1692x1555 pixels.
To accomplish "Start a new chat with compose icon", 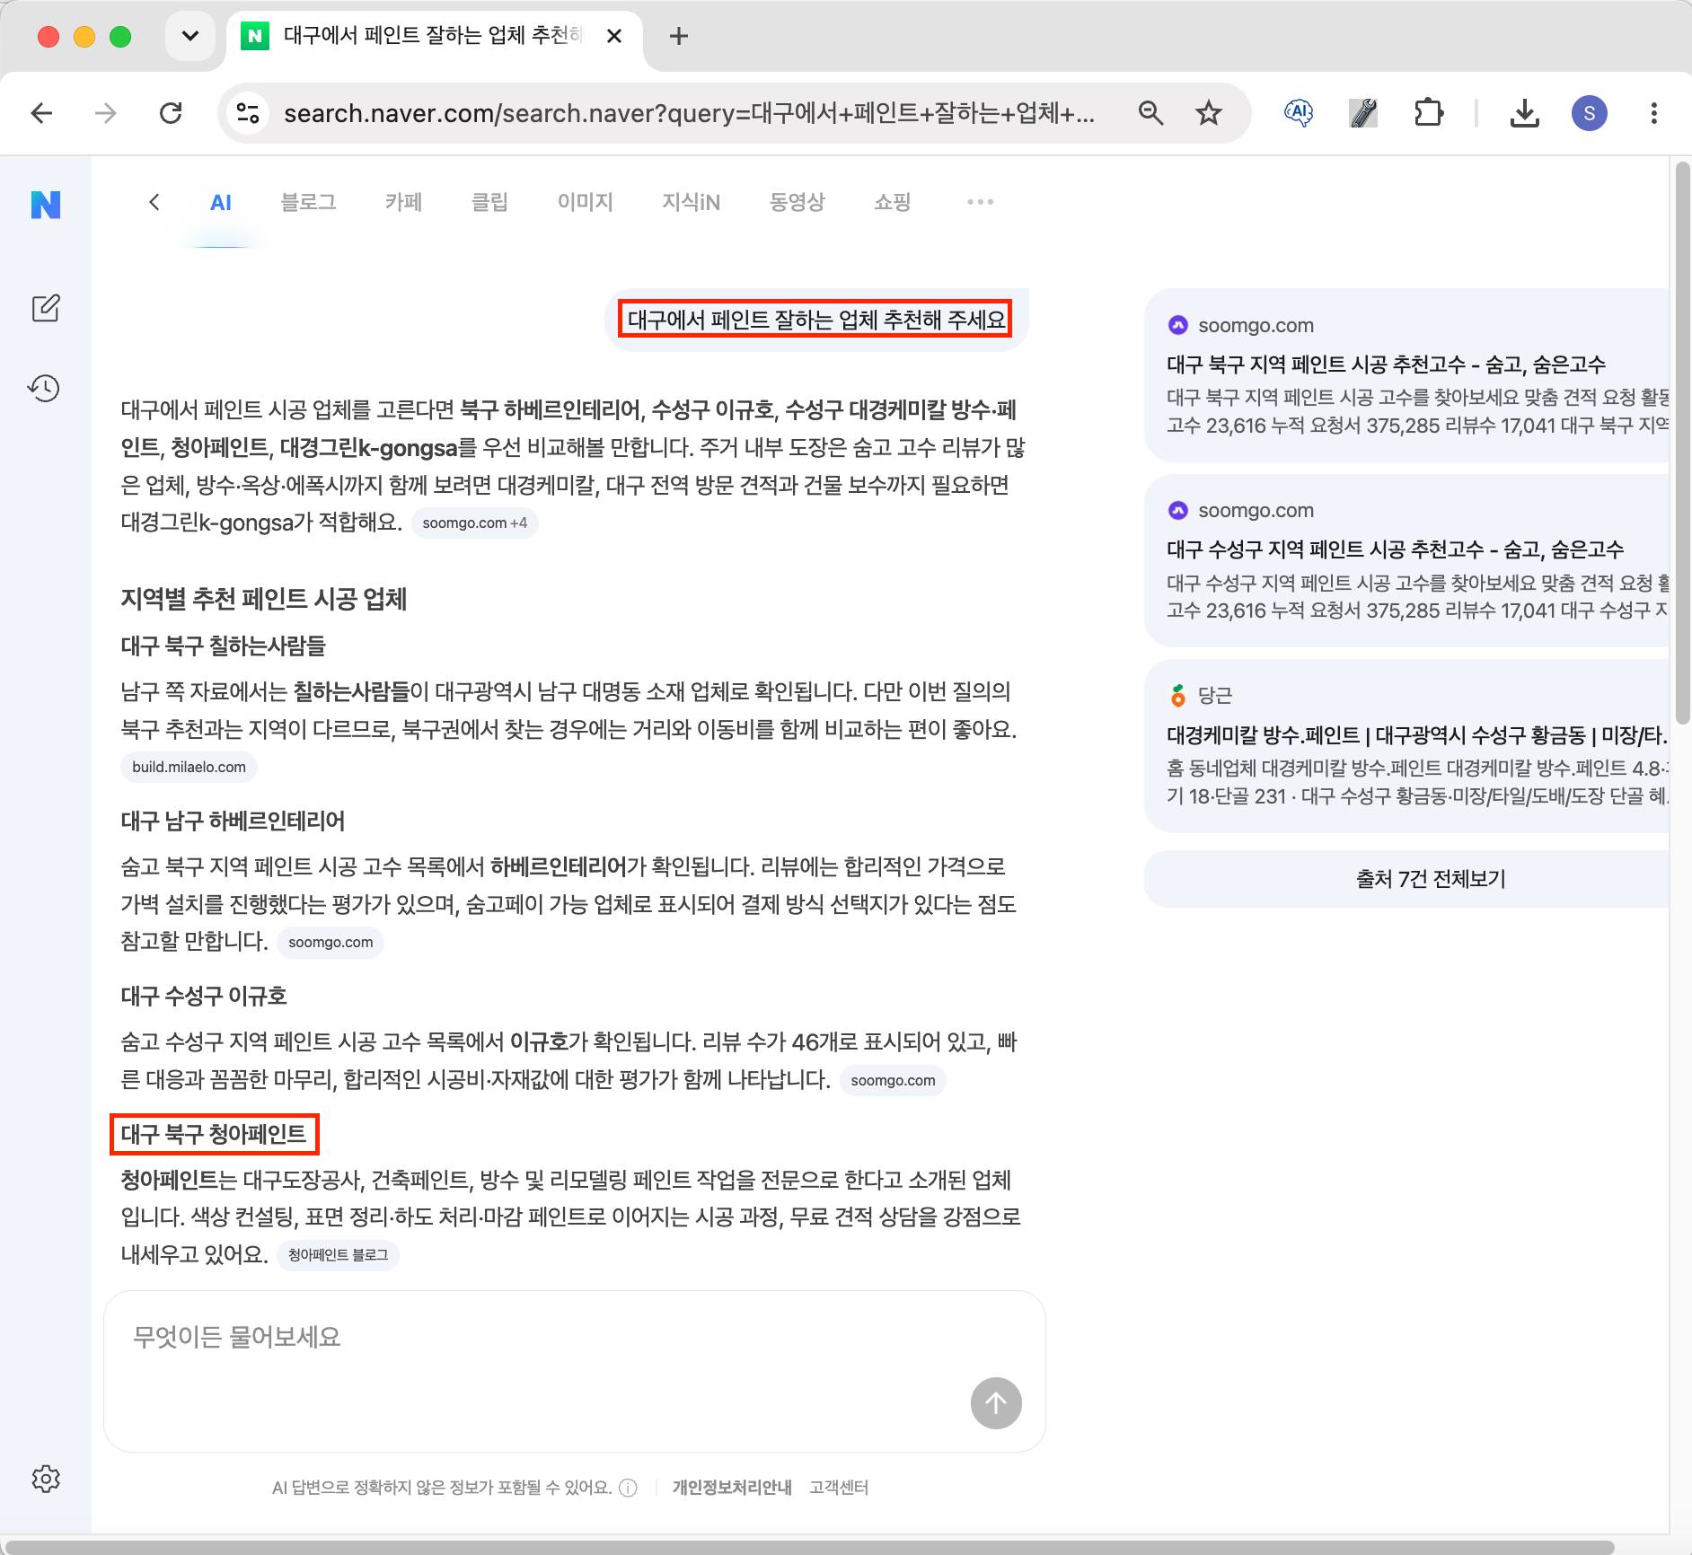I will click(46, 308).
